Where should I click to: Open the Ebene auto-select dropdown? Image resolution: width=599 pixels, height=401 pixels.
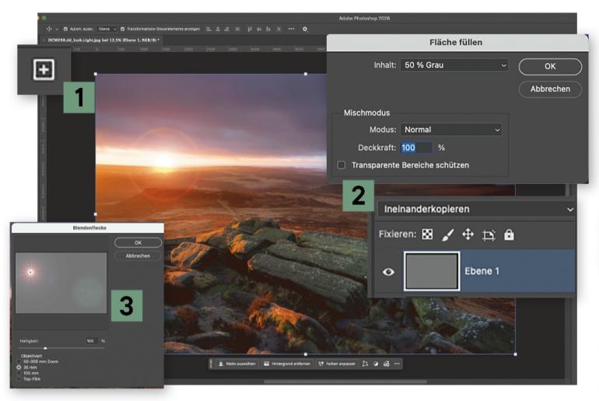tap(107, 29)
